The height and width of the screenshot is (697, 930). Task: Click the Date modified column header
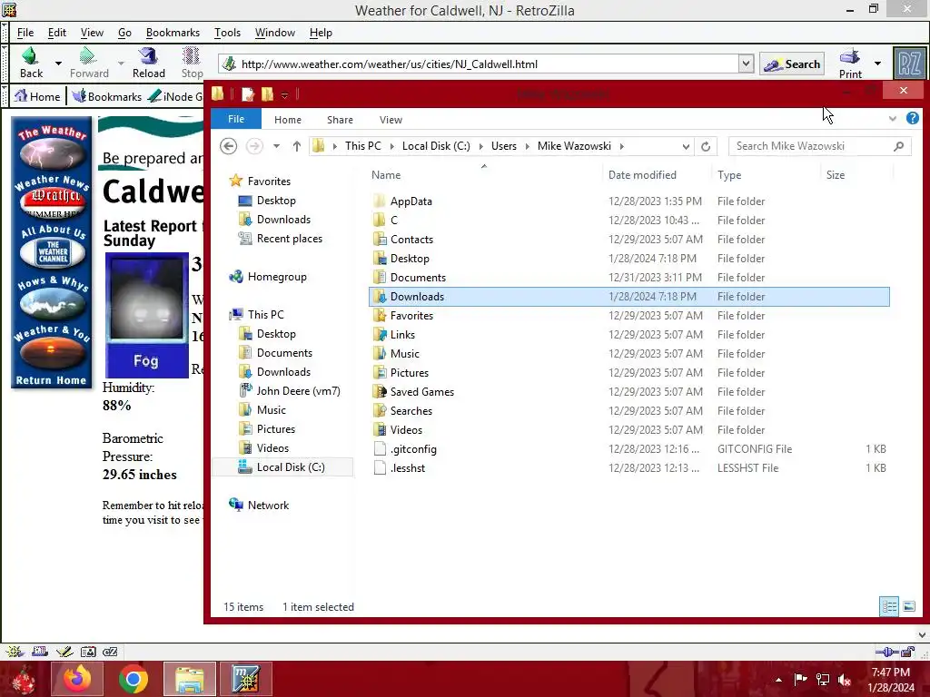[658, 175]
